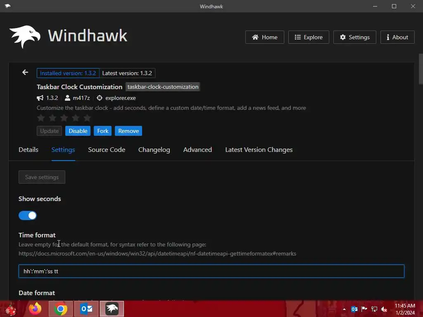Click the mod description text
Viewport: 423px width, 317px height.
tap(171, 108)
